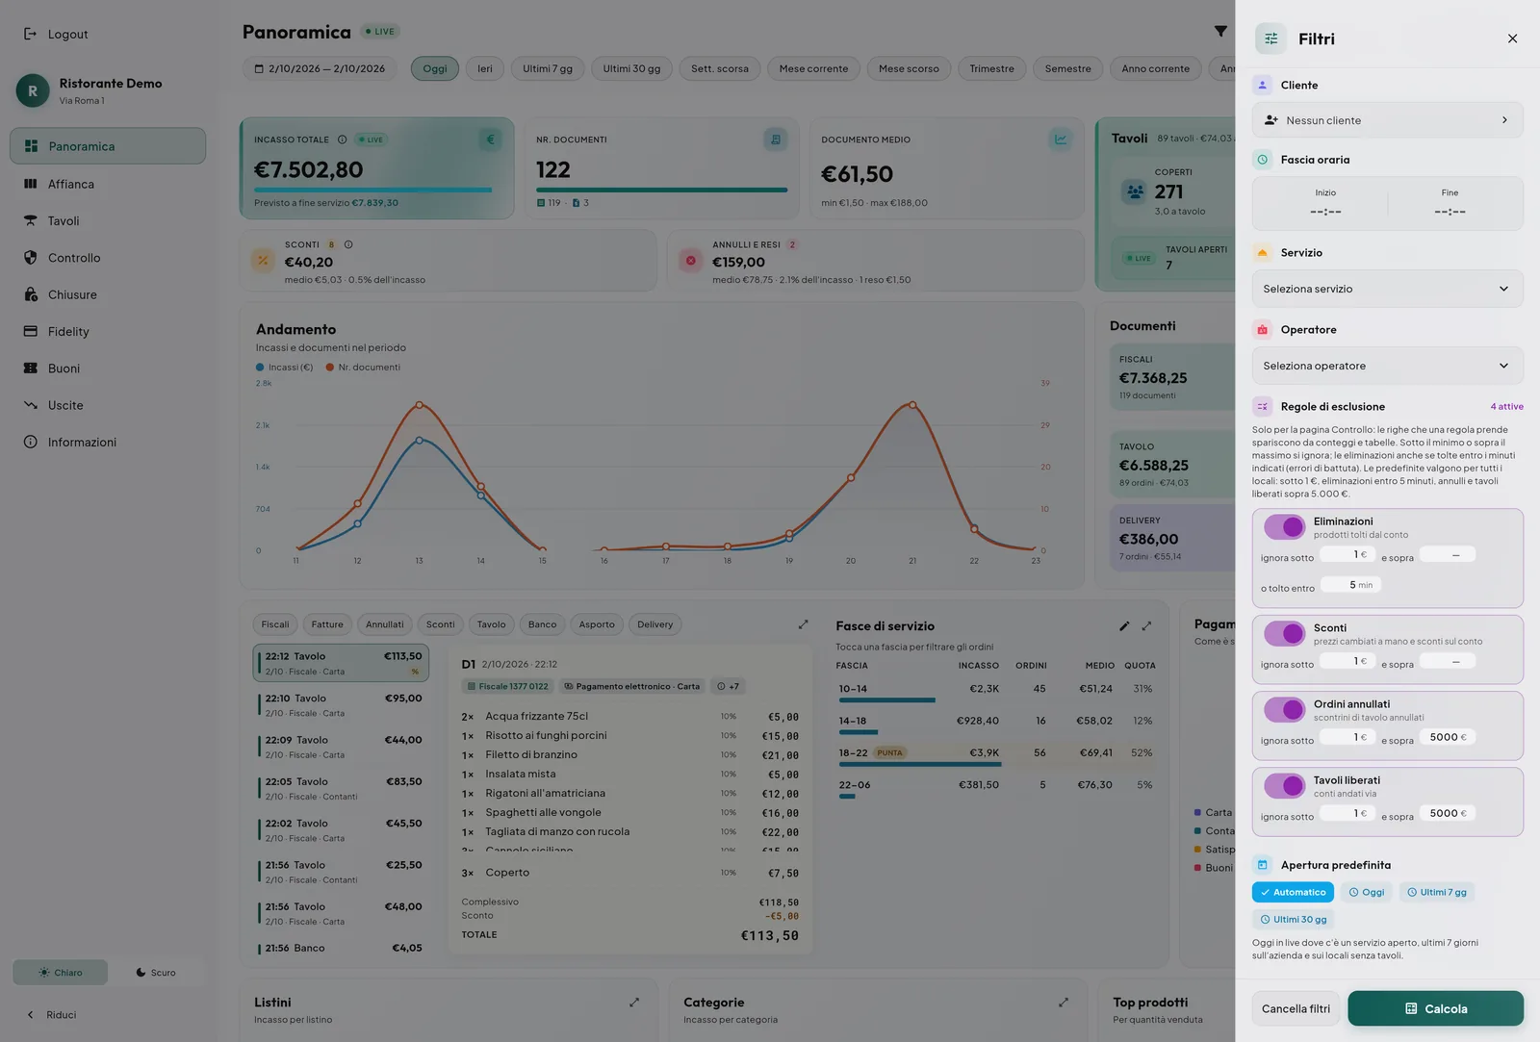Open the Seleziona operatore dropdown
The width and height of the screenshot is (1540, 1042).
(1387, 366)
